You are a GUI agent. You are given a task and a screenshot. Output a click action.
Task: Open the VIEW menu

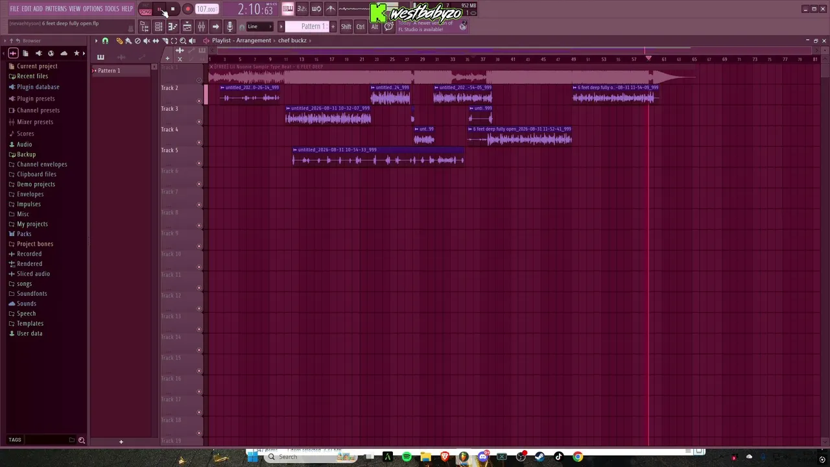[75, 8]
